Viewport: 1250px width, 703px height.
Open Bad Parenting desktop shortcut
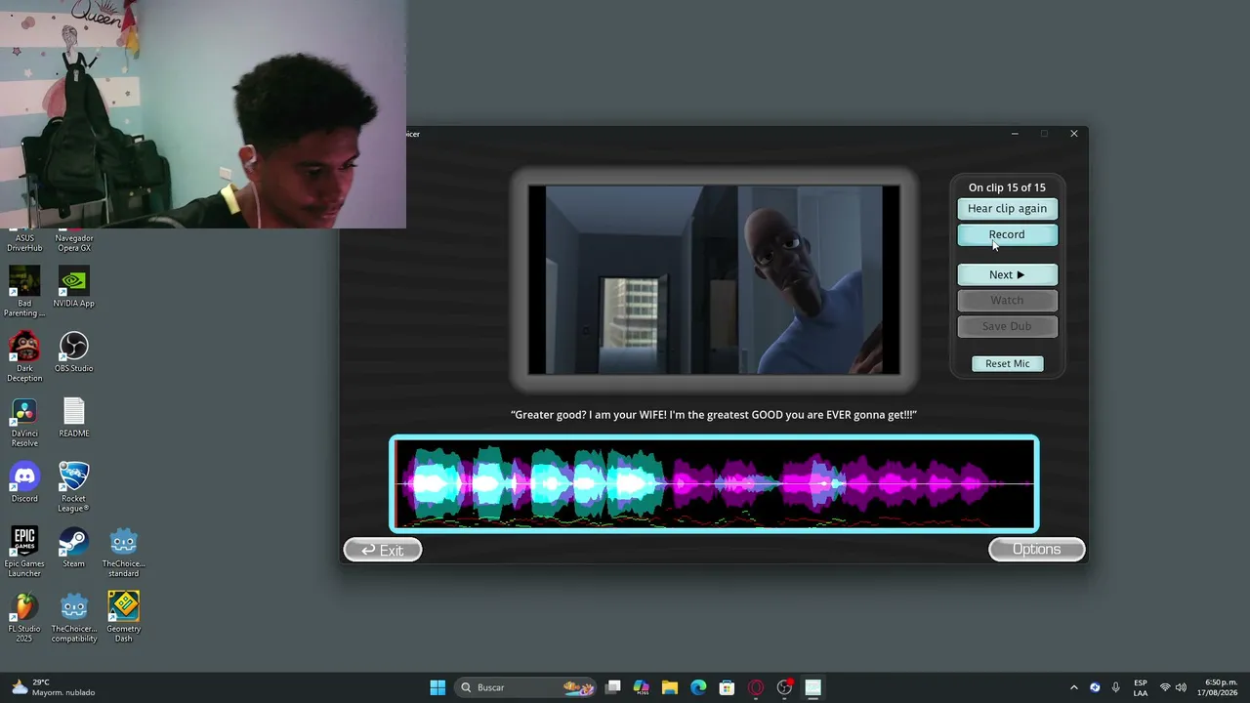point(24,292)
